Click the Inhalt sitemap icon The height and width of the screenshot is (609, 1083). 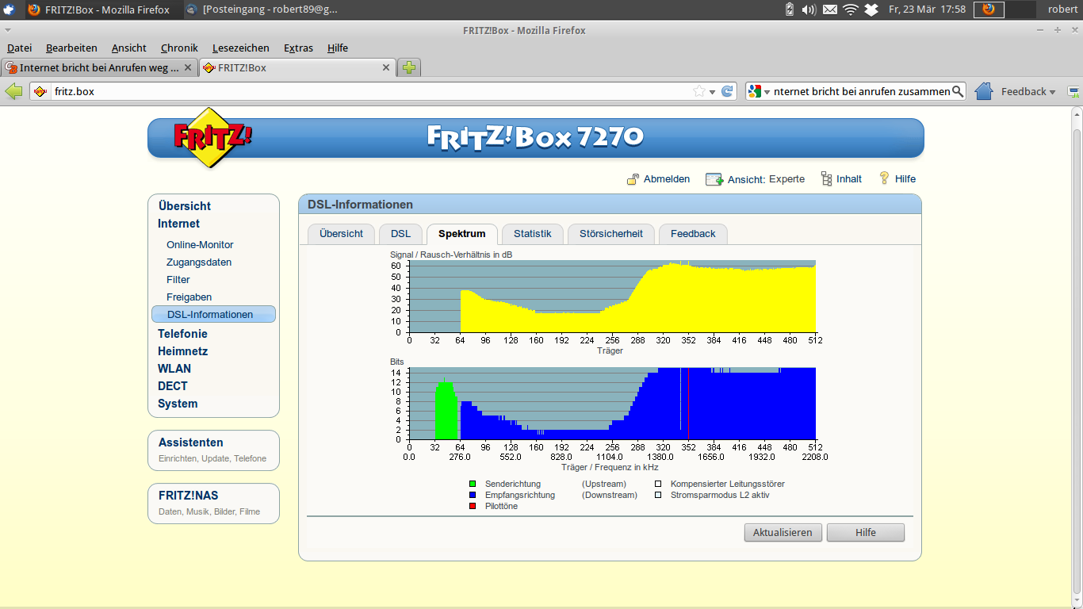[827, 179]
